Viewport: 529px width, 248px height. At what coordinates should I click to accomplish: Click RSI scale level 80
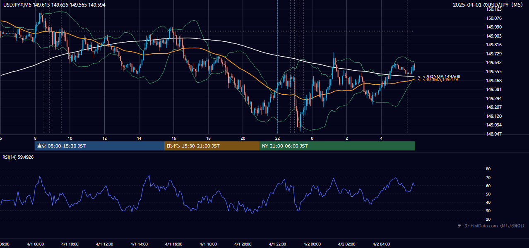tap(488, 169)
